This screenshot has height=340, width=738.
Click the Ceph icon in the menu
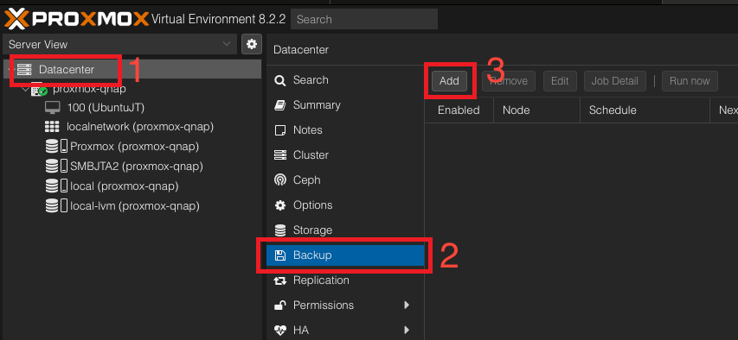[x=280, y=179]
